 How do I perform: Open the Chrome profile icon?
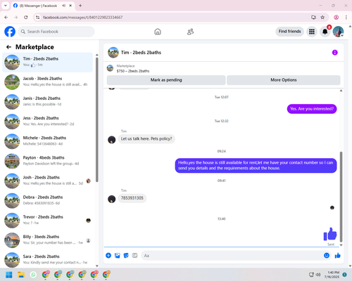pos(337,18)
